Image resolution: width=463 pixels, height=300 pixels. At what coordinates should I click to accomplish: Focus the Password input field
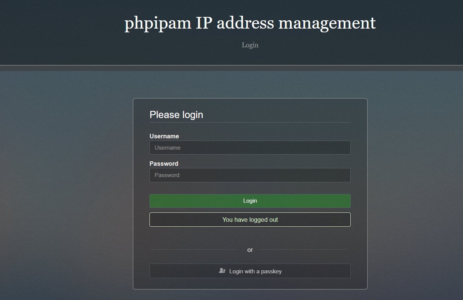tap(250, 175)
